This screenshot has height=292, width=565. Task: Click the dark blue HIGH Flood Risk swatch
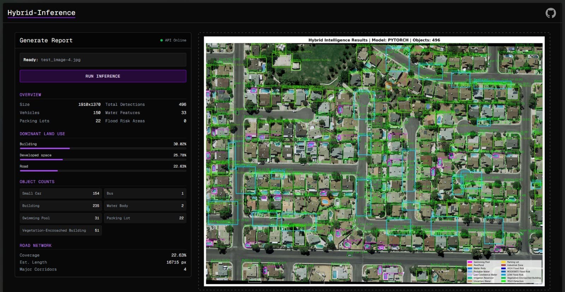tap(503, 268)
